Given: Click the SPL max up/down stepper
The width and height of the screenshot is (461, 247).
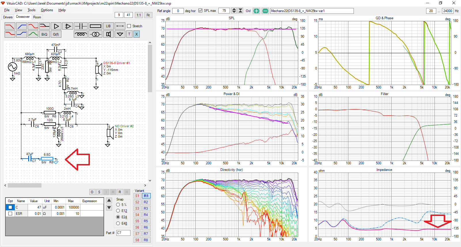Looking at the screenshot, I should (x=234, y=11).
